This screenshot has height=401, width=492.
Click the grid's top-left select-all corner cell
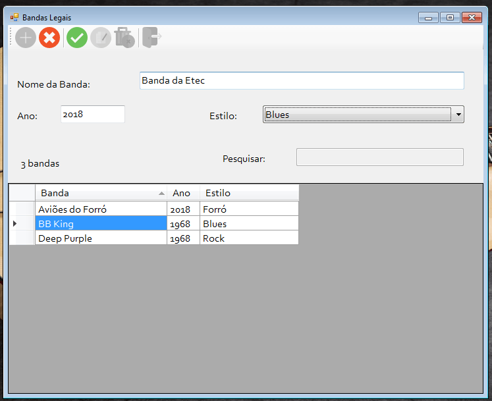[x=22, y=193]
